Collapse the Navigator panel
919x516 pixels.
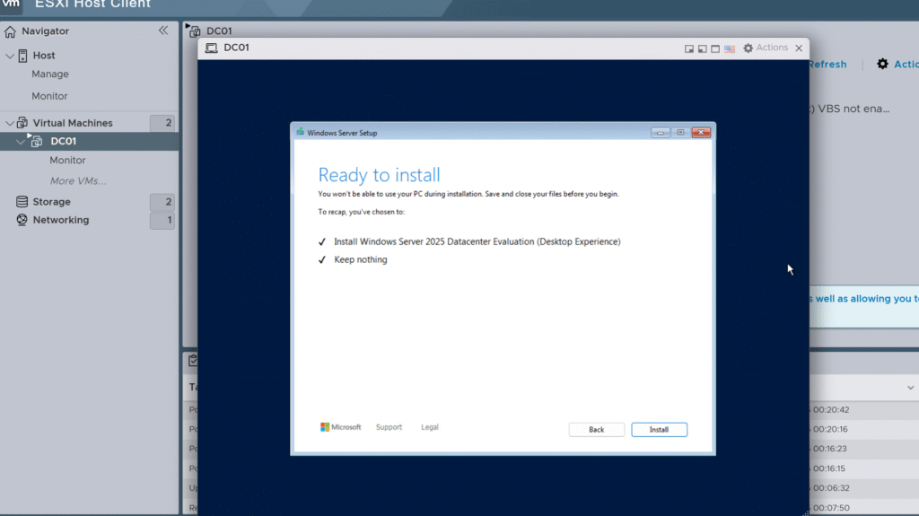[x=163, y=31]
